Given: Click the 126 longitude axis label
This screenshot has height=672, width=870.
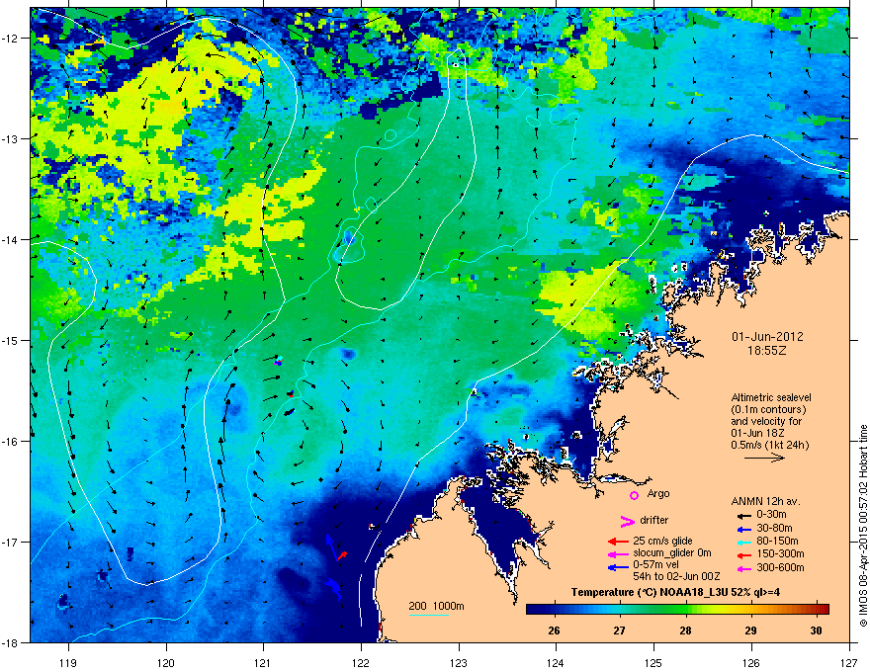Looking at the screenshot, I should [751, 662].
